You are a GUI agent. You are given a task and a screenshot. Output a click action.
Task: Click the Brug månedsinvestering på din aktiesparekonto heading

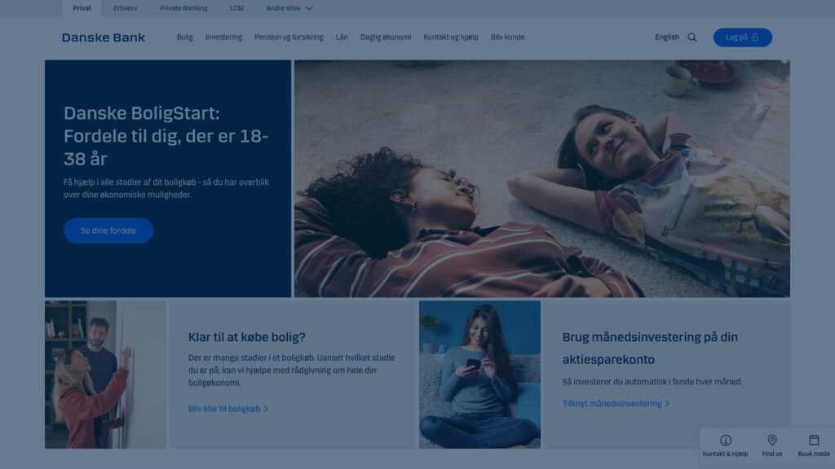click(650, 348)
